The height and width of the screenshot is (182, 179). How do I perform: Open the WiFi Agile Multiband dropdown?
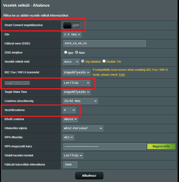pyautogui.click(x=76, y=83)
